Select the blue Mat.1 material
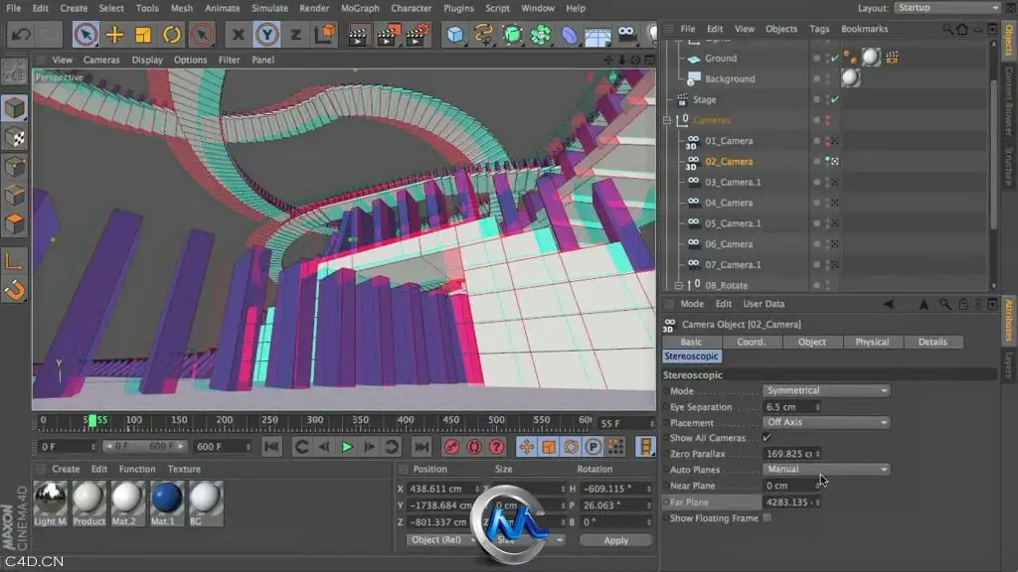This screenshot has height=572, width=1018. coord(167,502)
